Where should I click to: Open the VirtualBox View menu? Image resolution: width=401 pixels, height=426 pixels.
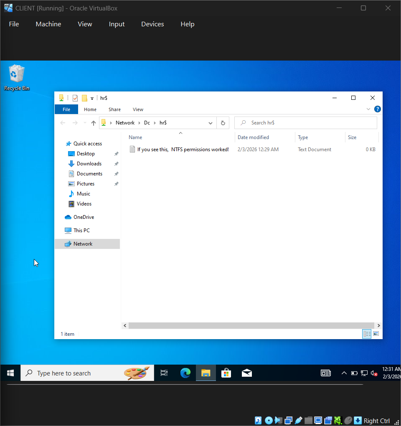coord(85,24)
